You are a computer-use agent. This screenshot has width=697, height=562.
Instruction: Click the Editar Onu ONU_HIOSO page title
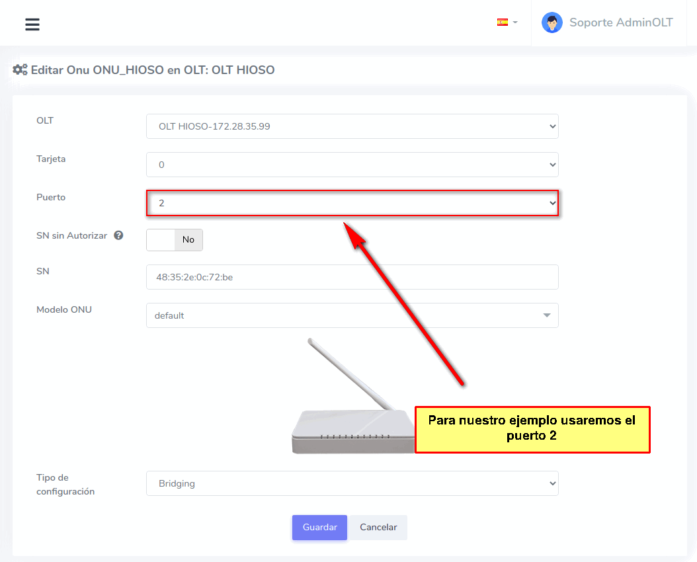[x=153, y=69]
